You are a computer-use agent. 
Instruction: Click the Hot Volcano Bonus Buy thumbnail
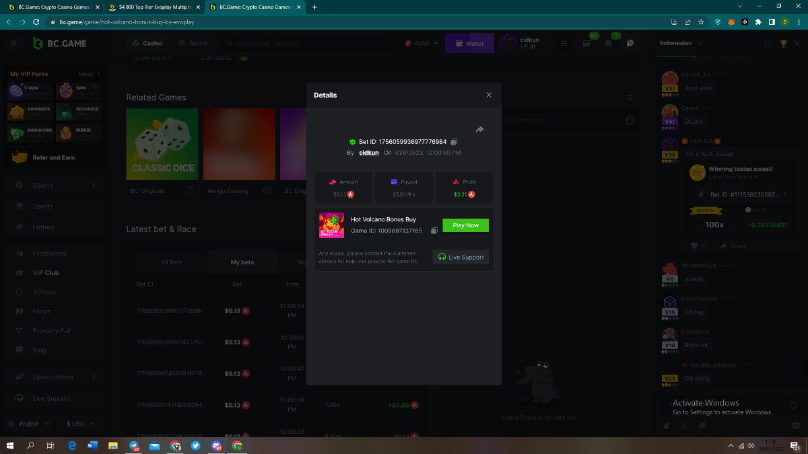331,225
